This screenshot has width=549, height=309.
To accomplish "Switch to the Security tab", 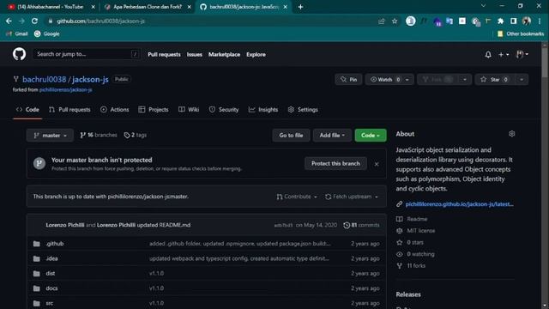I will (x=224, y=110).
